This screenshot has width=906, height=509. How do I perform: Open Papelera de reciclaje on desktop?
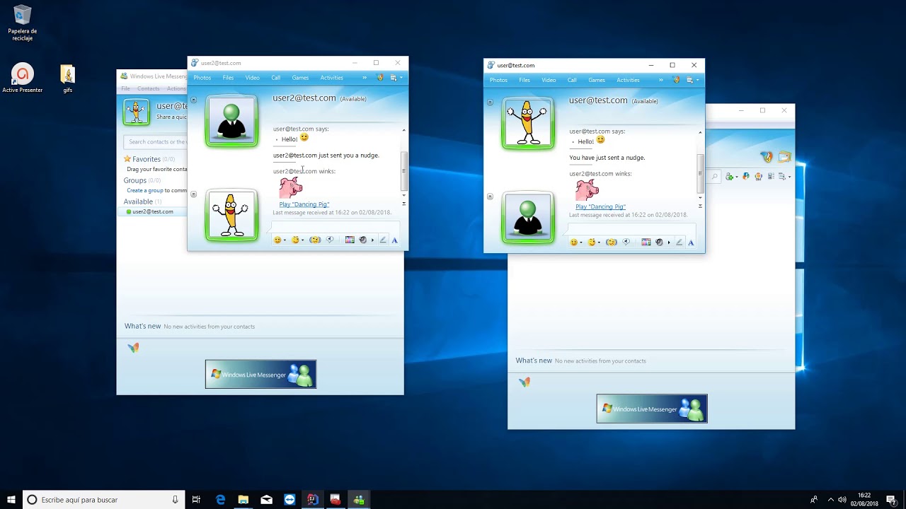coord(23,23)
